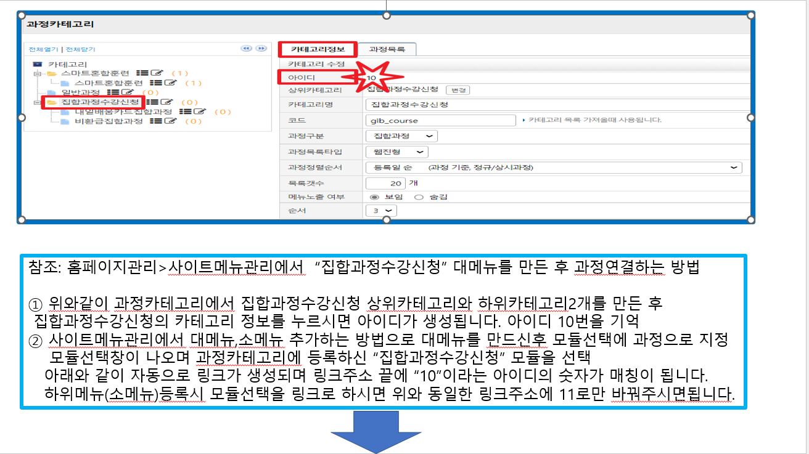Select the 카테고리정보 tab
This screenshot has width=809, height=454.
(317, 49)
